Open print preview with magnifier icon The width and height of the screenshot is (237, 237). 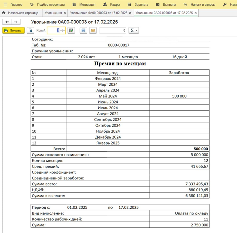[31, 31]
